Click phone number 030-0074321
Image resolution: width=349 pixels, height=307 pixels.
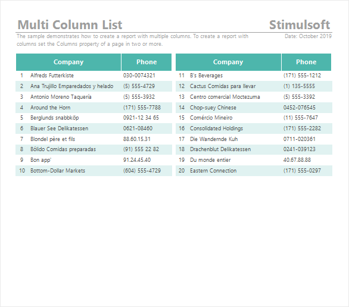pyautogui.click(x=139, y=76)
